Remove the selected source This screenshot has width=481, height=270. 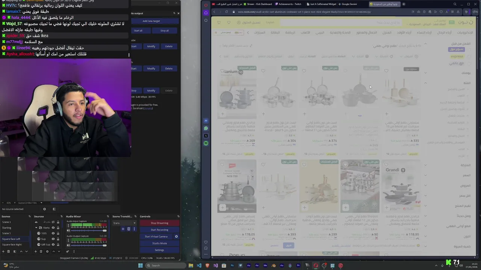41,252
